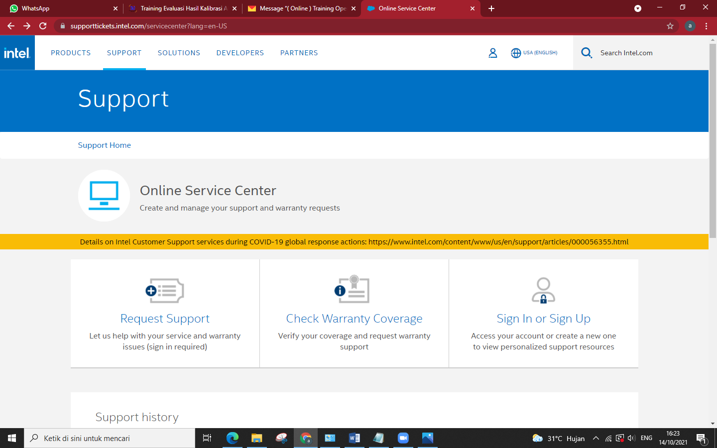The image size is (717, 448).
Task: Click the Windows taskbar search box
Action: pyautogui.click(x=110, y=438)
